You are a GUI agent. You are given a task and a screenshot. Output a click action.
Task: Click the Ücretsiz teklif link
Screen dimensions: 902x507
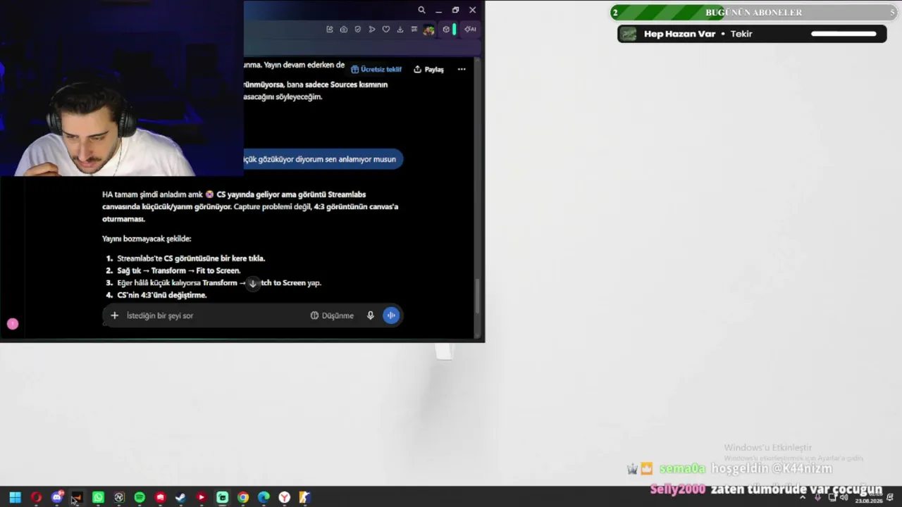click(x=376, y=70)
